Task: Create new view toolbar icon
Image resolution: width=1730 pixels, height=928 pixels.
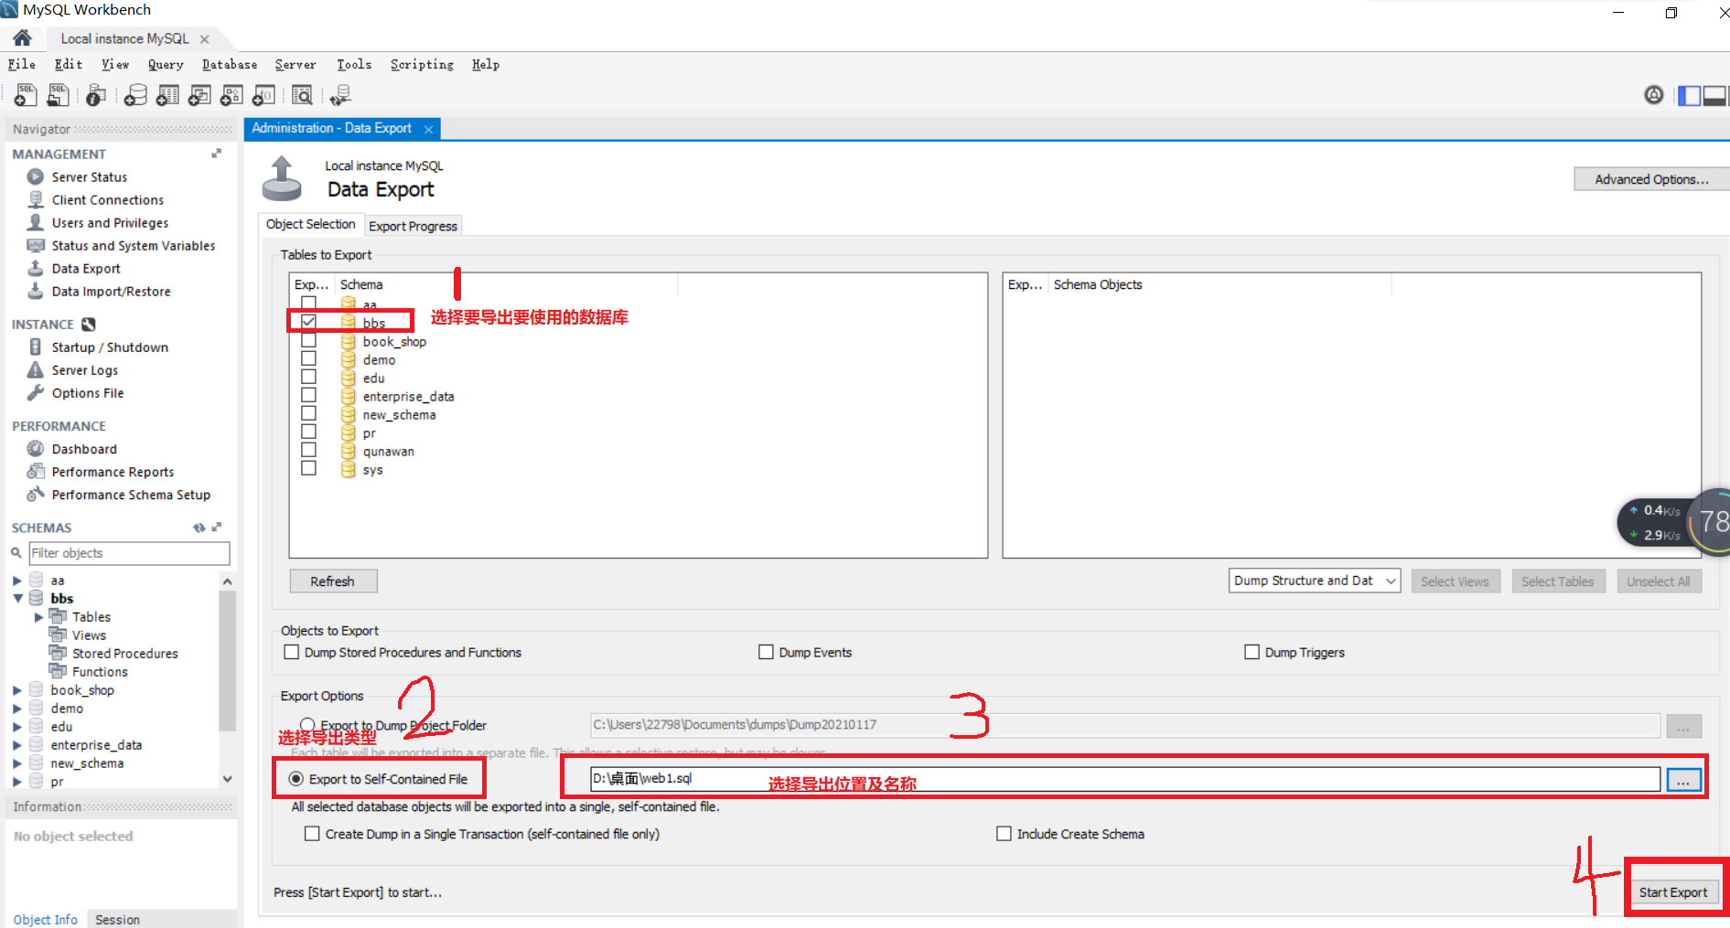Action: [x=199, y=95]
